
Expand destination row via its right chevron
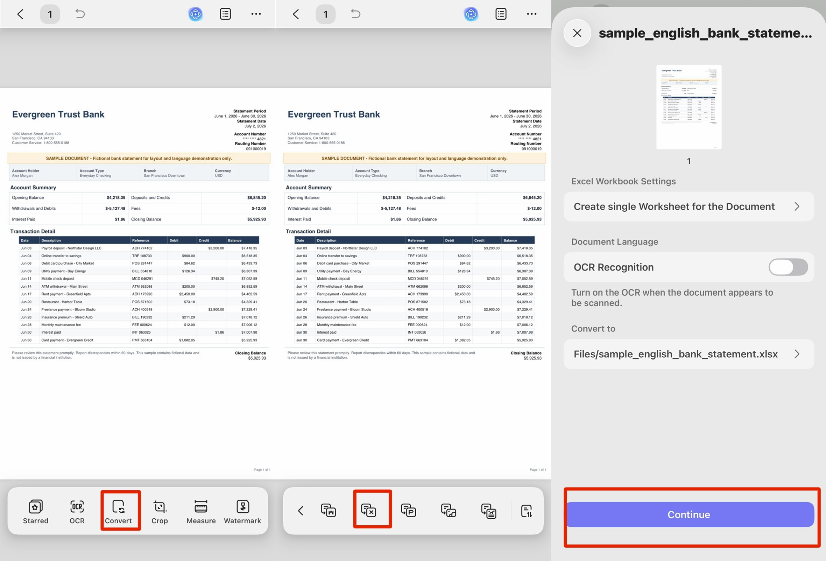pos(797,354)
